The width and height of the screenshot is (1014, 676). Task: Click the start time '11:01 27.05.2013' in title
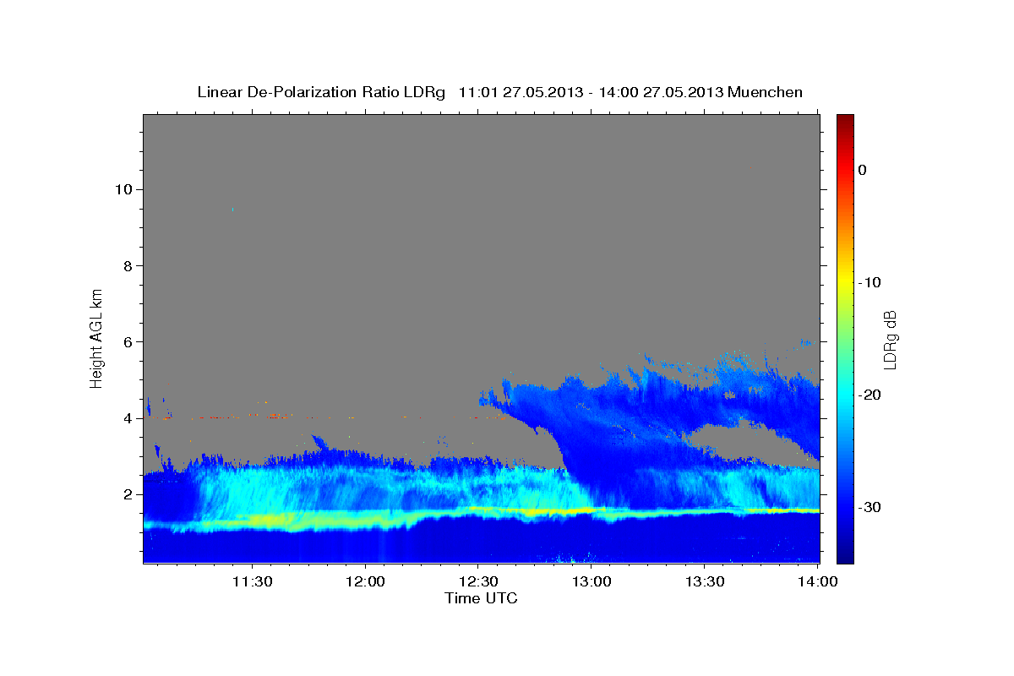pyautogui.click(x=520, y=92)
